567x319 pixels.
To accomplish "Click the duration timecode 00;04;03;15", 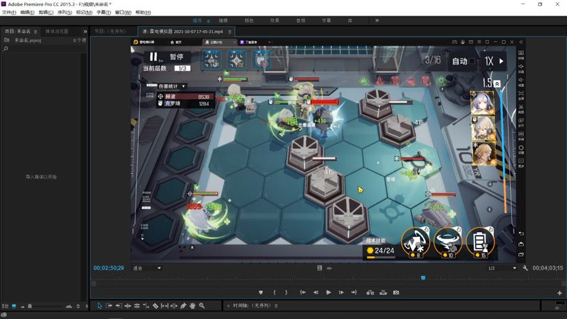I will (547, 268).
